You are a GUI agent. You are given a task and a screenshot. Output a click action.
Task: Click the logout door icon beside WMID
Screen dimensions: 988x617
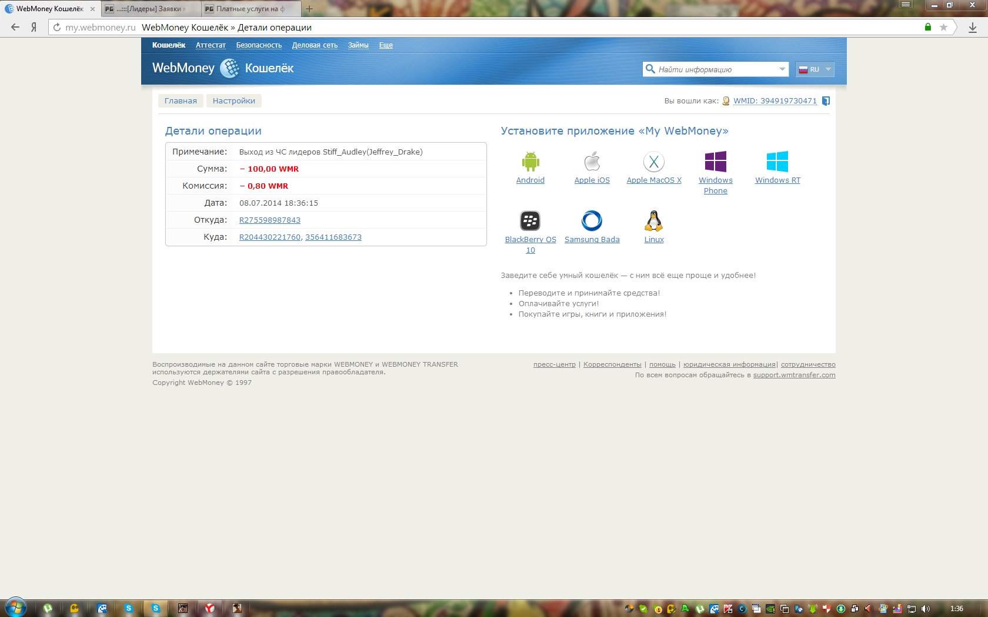coord(826,101)
